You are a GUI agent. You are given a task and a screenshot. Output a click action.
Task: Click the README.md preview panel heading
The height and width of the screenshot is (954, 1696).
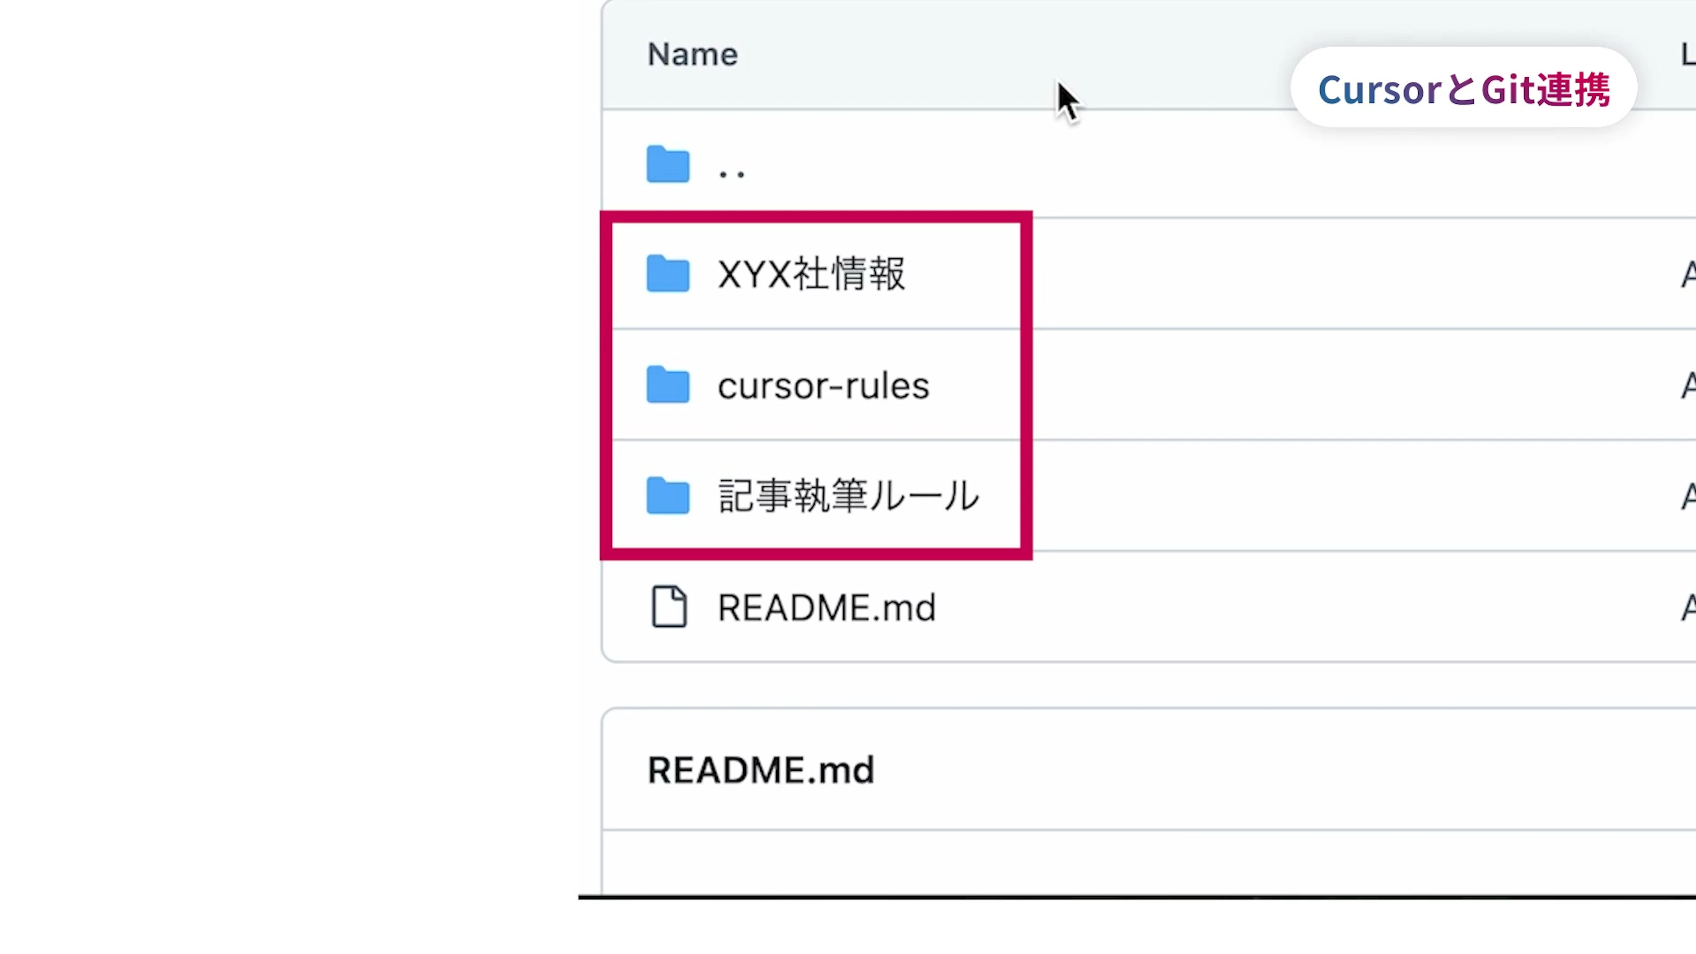coord(761,770)
